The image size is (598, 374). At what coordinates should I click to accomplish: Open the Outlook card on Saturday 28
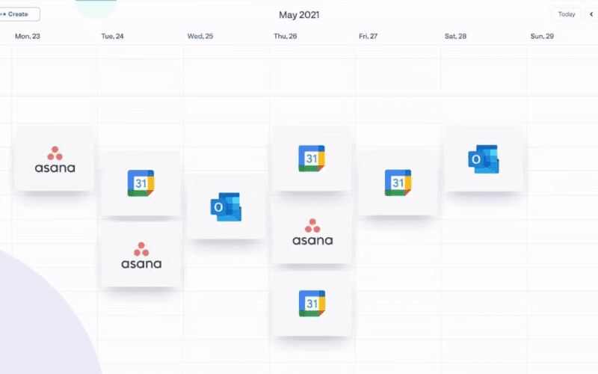tap(484, 159)
